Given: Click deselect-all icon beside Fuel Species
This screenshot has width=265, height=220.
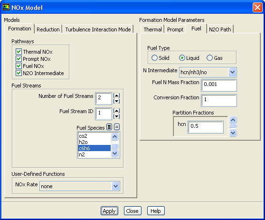Looking at the screenshot, I should click(x=117, y=127).
